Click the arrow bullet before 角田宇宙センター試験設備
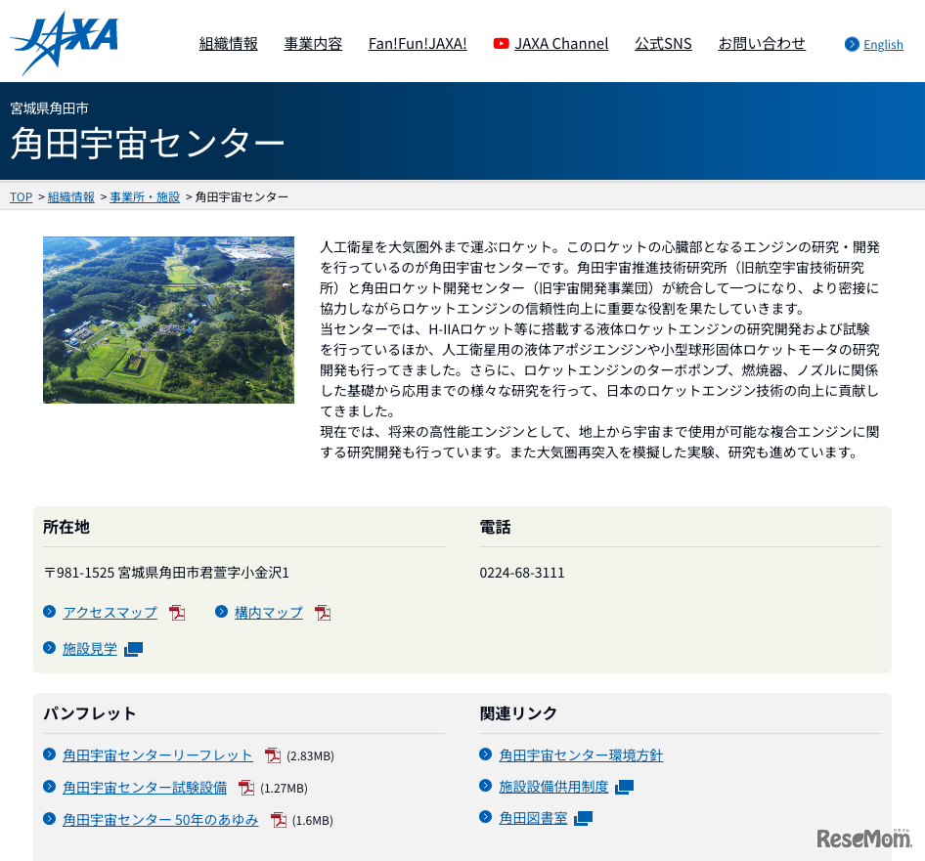 (50, 786)
